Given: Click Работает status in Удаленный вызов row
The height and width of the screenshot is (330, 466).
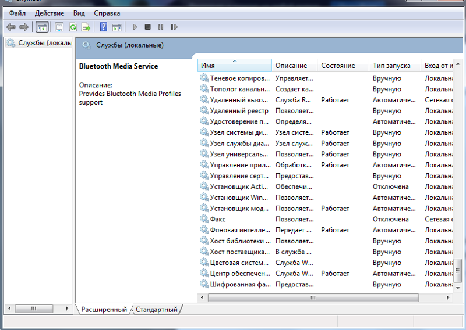Looking at the screenshot, I should 335,100.
